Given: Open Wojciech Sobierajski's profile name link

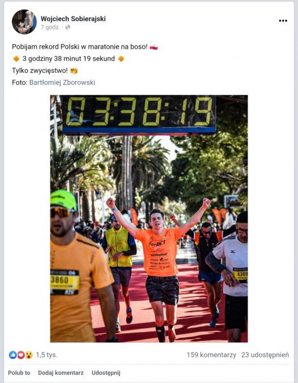Looking at the screenshot, I should [x=73, y=19].
